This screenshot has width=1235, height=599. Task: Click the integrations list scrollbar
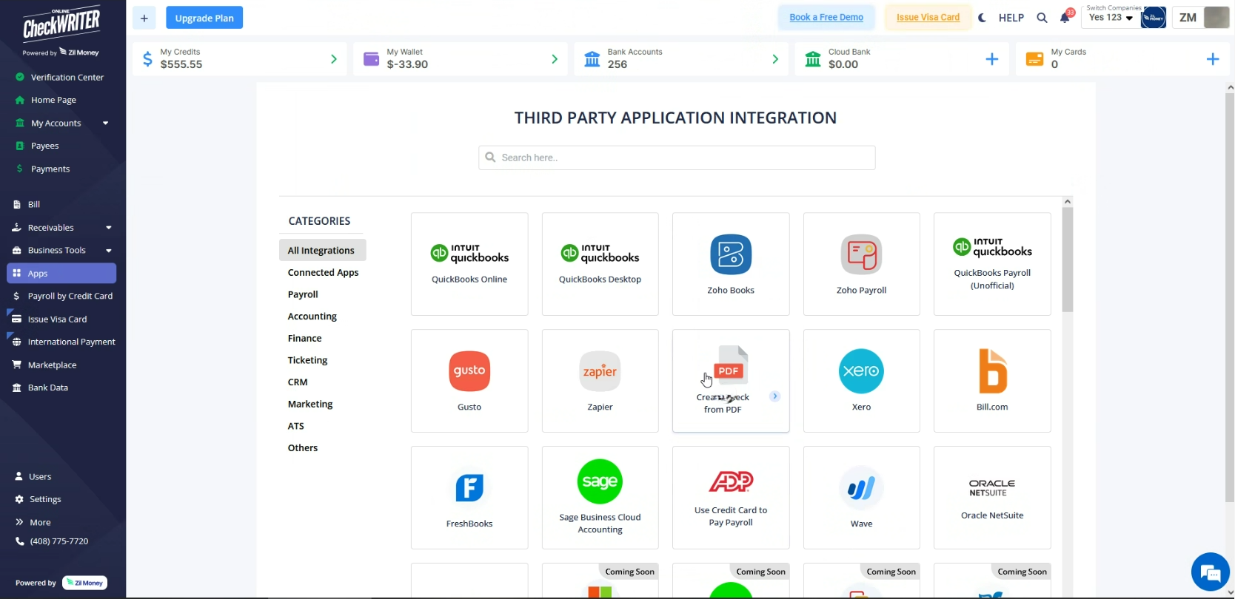coord(1067,259)
